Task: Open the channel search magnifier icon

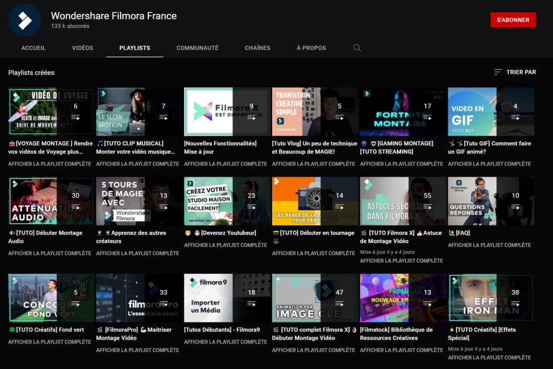Action: click(x=357, y=48)
